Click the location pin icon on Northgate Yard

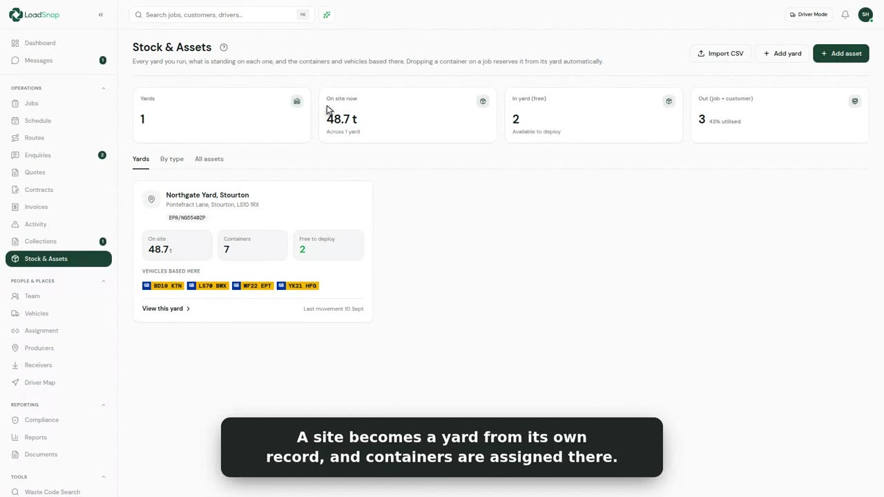click(x=151, y=199)
